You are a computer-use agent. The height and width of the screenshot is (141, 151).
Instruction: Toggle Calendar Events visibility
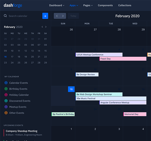[6, 83]
